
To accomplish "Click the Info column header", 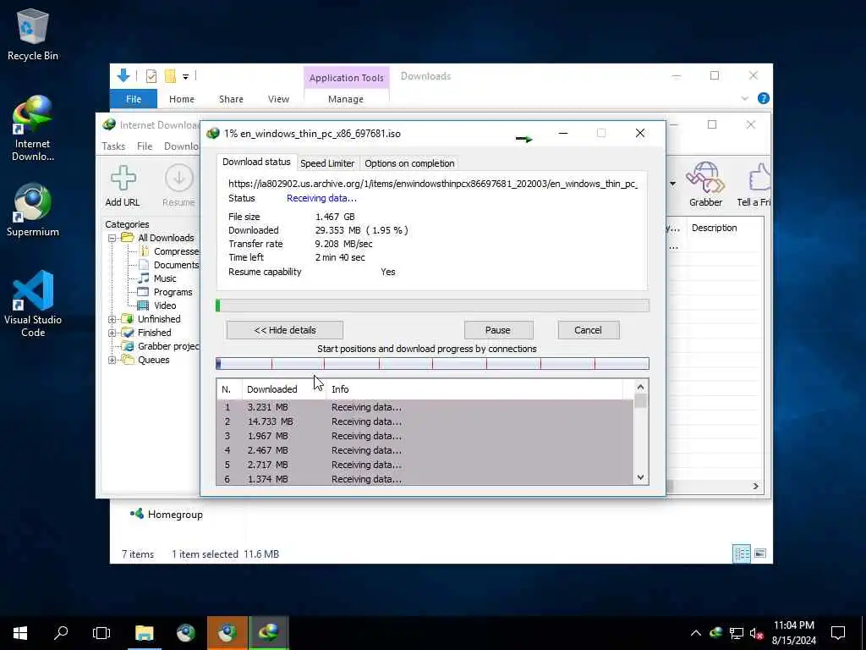I will click(475, 389).
